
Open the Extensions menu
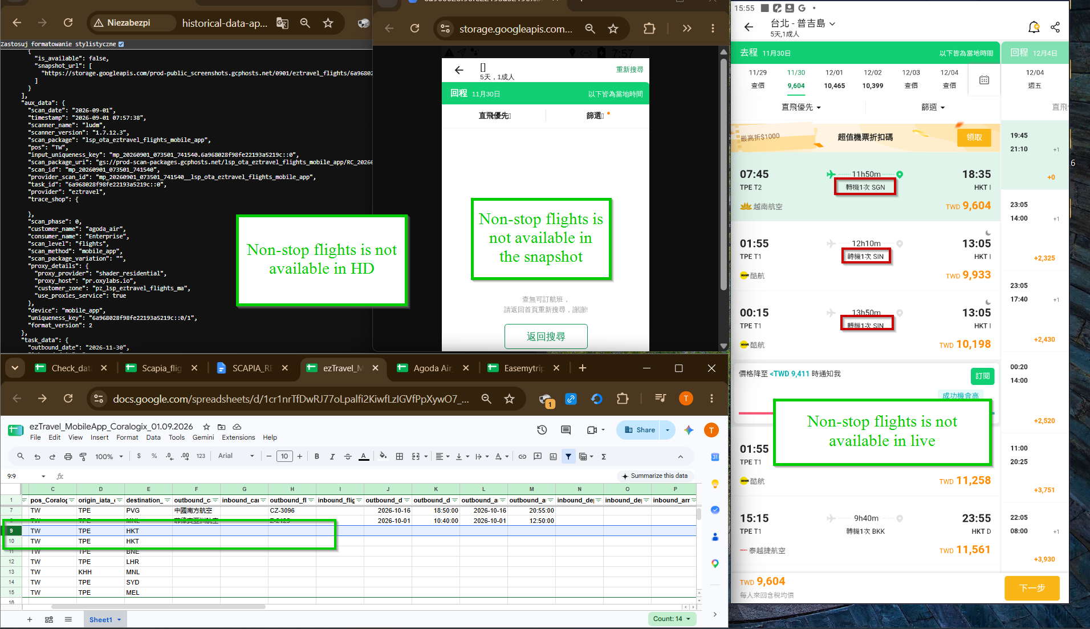point(238,437)
